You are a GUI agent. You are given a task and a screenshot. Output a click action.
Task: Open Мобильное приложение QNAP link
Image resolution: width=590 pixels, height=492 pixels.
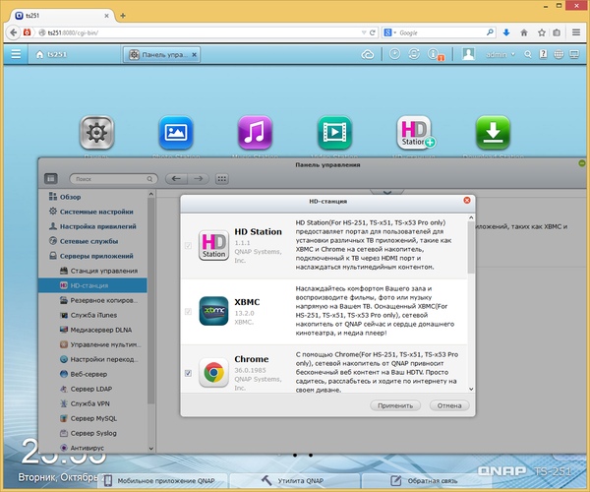click(160, 481)
